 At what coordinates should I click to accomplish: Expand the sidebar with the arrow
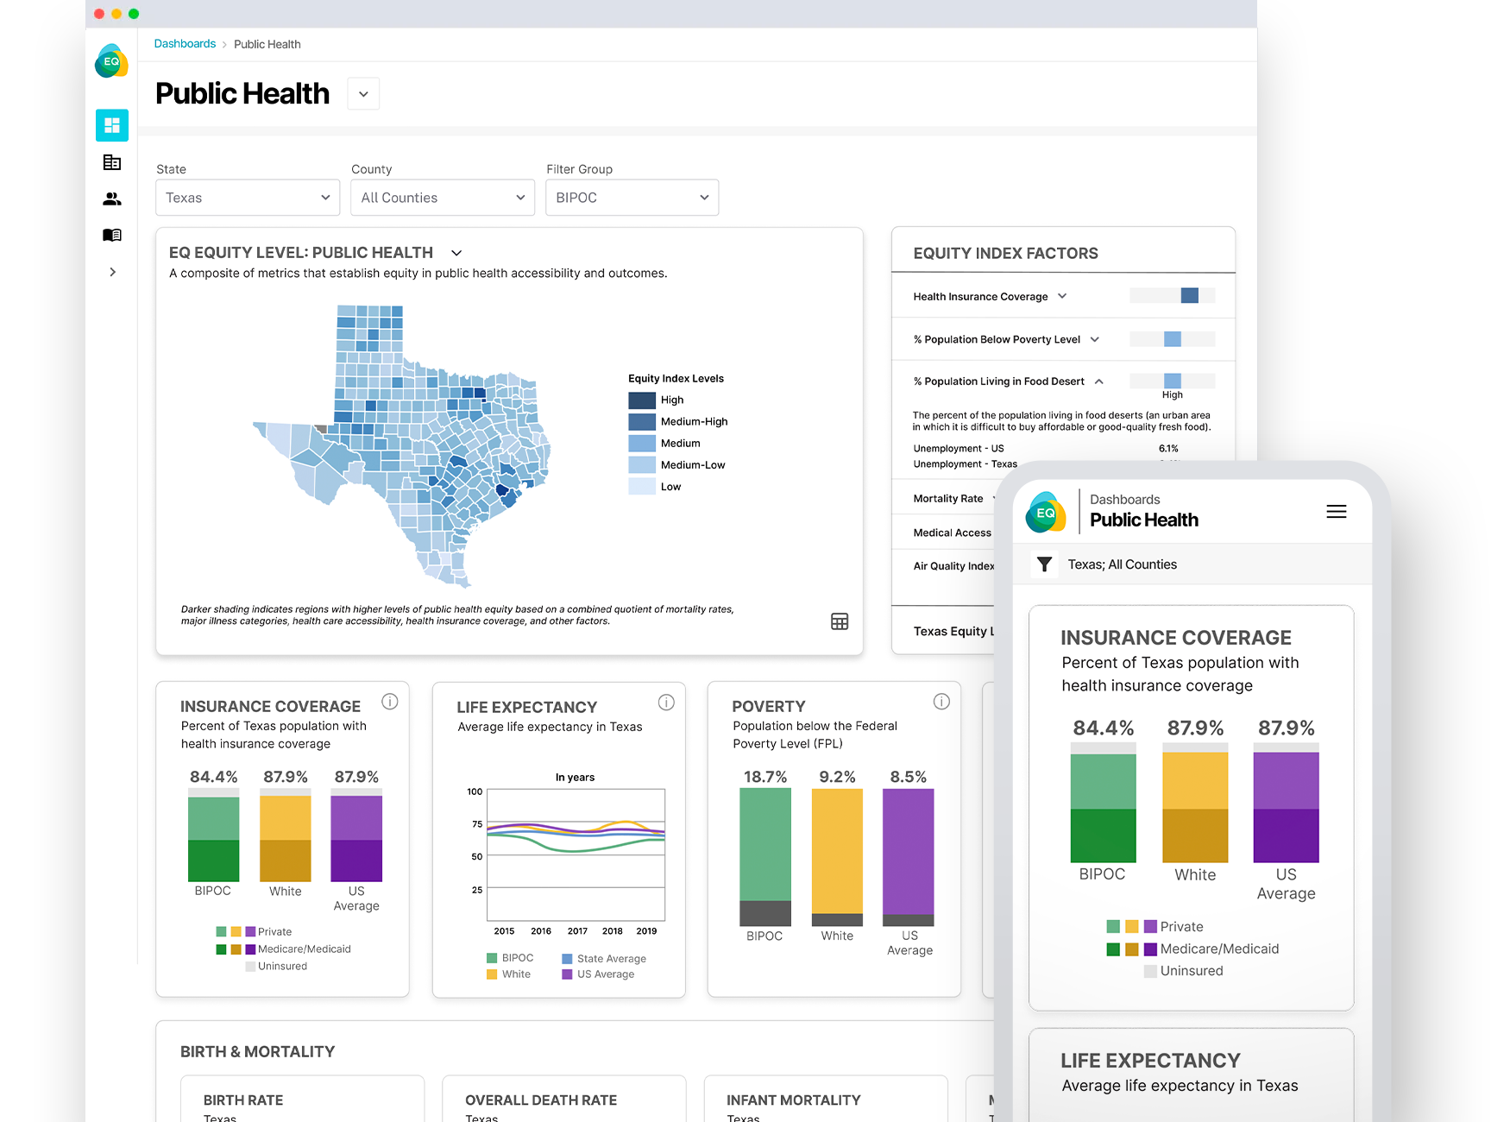pyautogui.click(x=112, y=272)
